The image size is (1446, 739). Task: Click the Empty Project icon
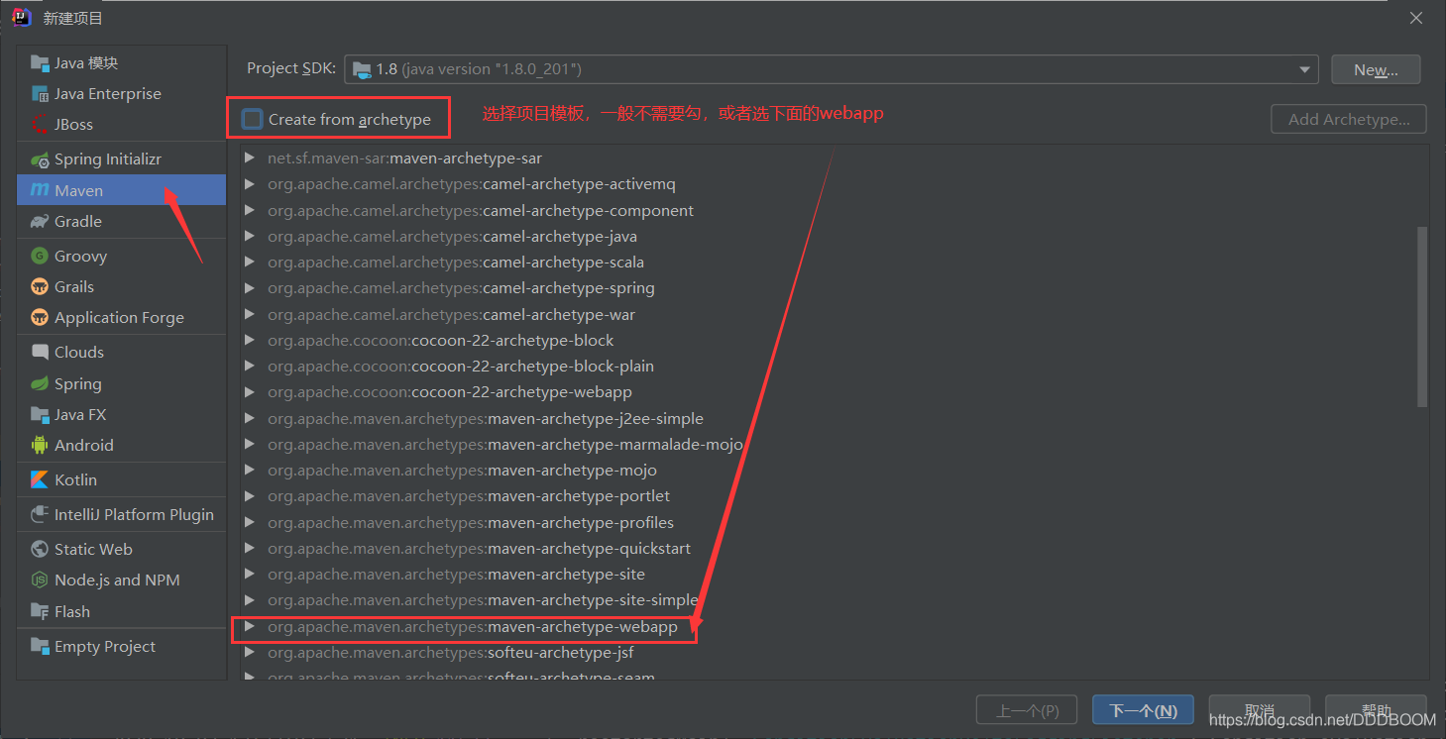[40, 647]
